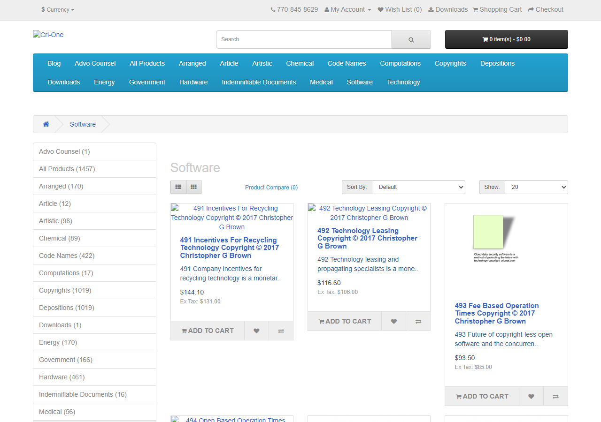The image size is (601, 422).
Task: Open product 491 broken image link
Action: 232,218
